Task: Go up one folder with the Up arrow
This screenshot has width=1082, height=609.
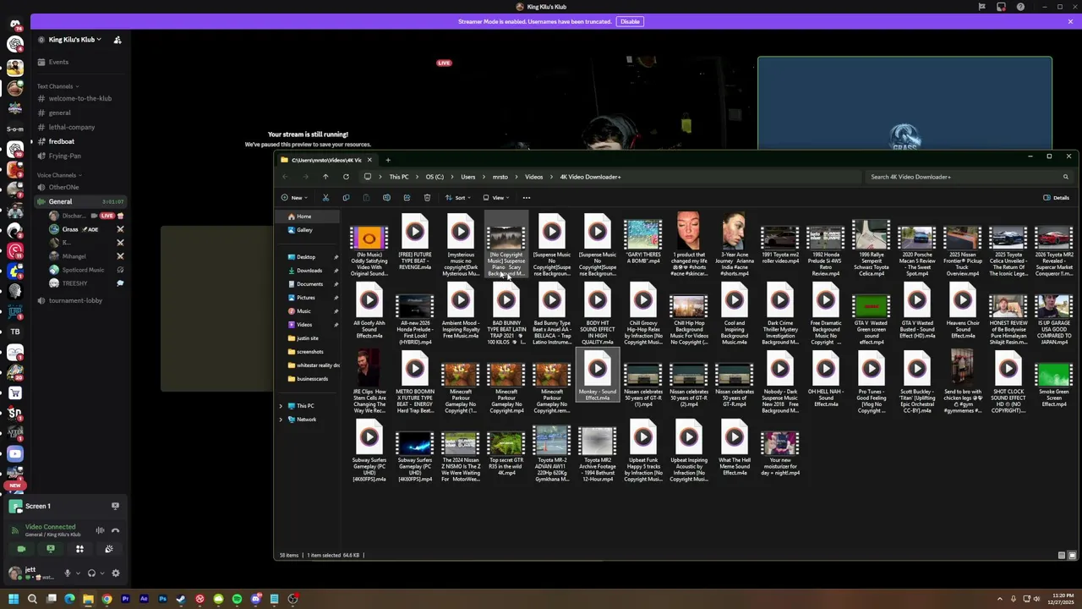Action: 325,177
